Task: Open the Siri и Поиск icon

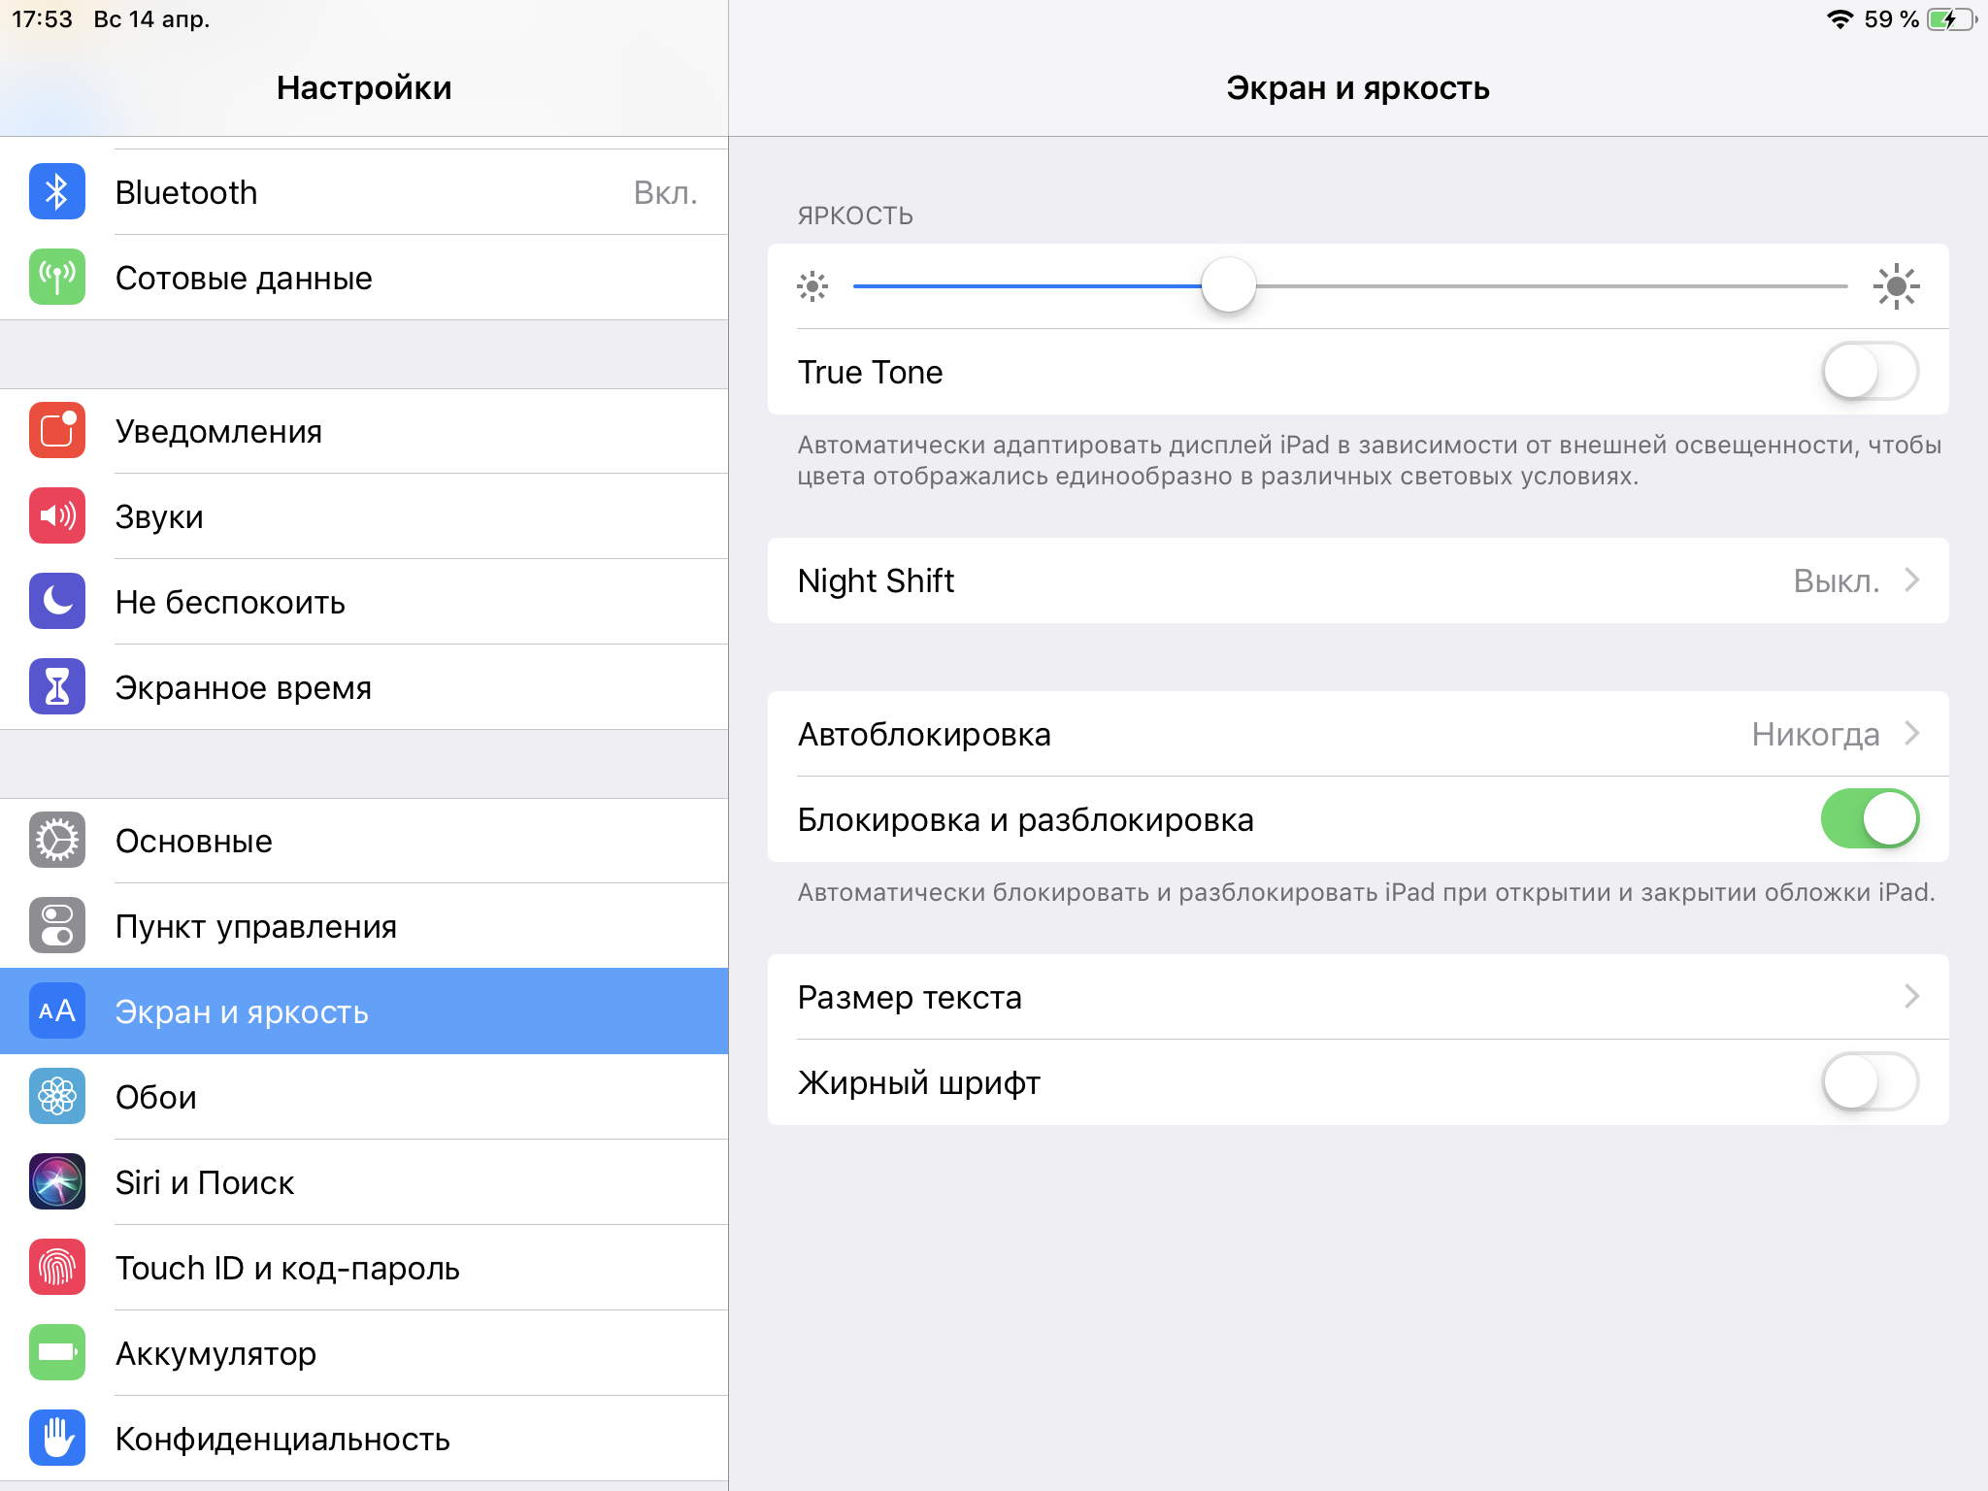Action: coord(57,1182)
